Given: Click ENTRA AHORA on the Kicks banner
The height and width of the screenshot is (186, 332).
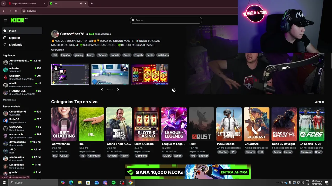Looking at the screenshot, I should [x=234, y=172].
